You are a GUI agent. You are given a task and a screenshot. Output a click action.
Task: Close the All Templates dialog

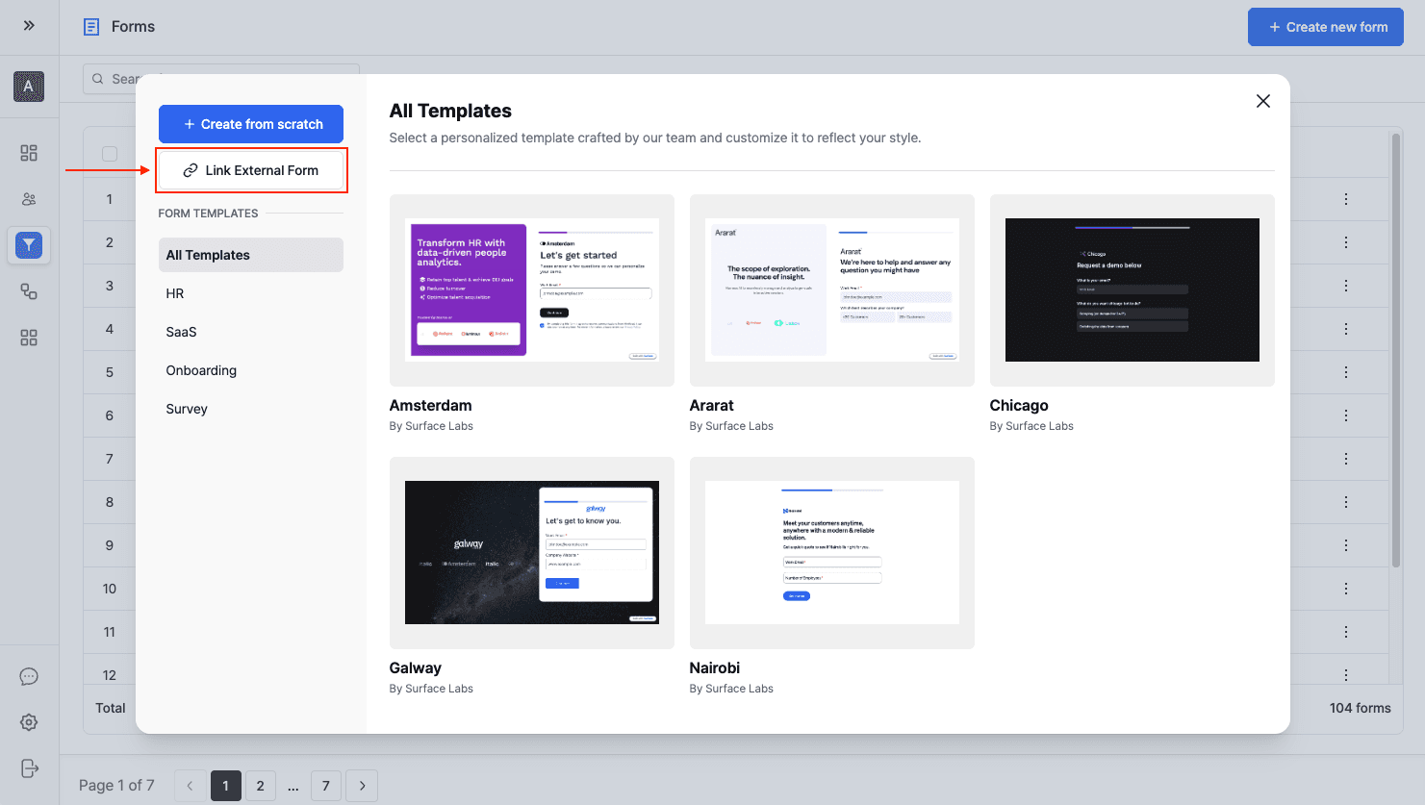[x=1263, y=101]
